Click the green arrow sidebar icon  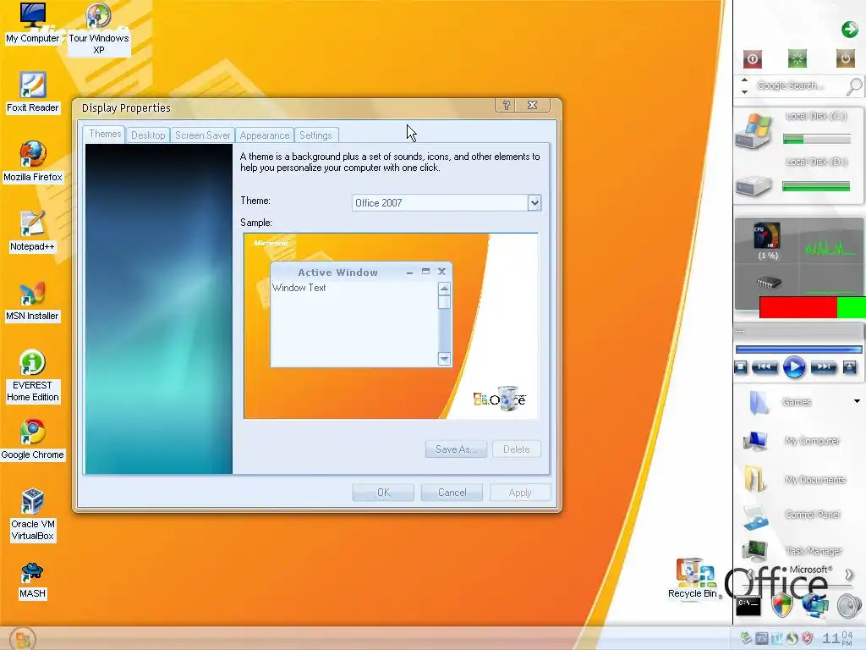coord(849,29)
